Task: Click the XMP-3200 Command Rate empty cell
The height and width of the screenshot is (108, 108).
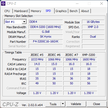Action: [89, 88]
